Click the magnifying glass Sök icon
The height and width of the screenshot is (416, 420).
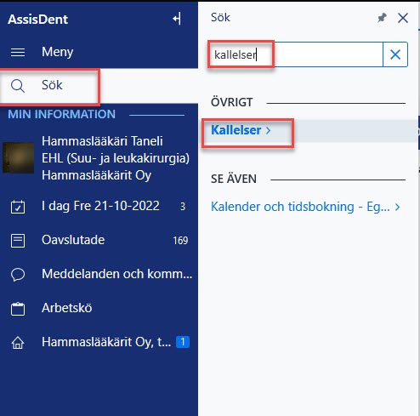pos(18,86)
